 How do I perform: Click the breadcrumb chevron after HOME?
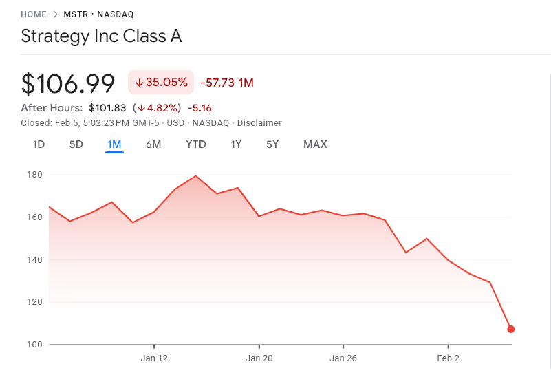tap(55, 14)
